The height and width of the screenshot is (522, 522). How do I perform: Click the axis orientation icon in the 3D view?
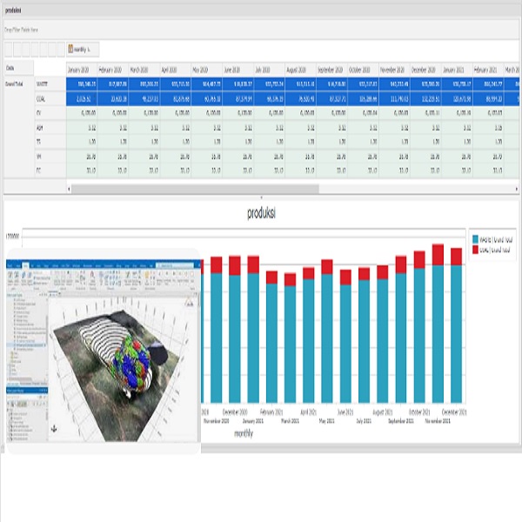(54, 429)
